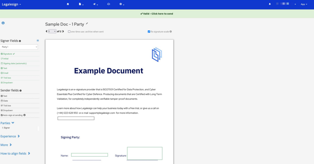
Task: Click the Sample Doc - 1 Party title
Action: pos(64,24)
